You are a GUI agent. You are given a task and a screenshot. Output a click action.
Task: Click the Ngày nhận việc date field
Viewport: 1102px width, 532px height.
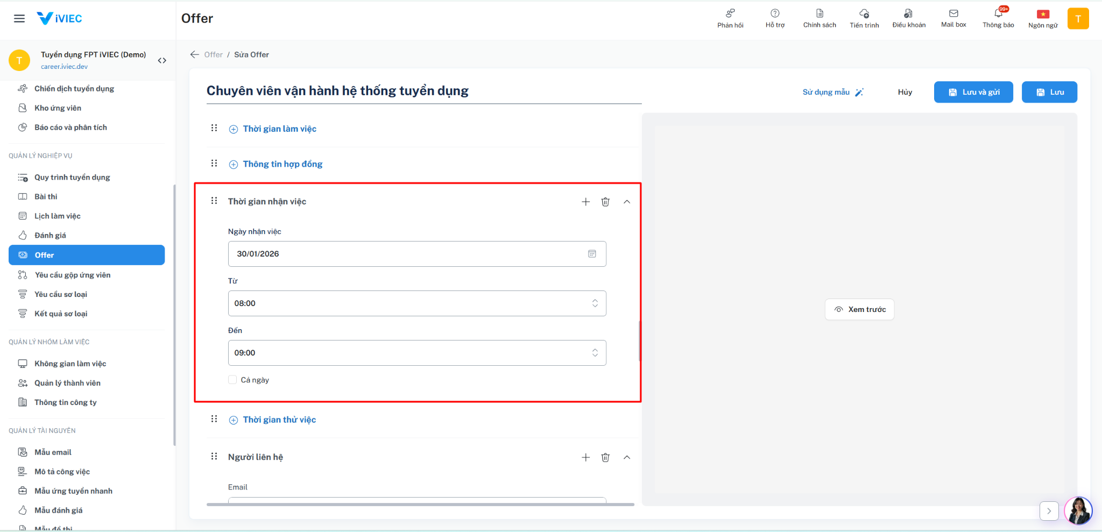(x=417, y=254)
